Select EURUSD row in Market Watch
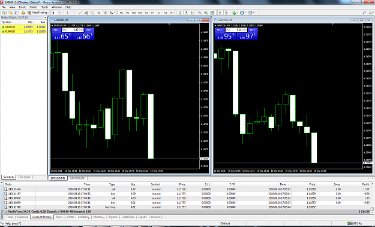The height and width of the screenshot is (227, 375). tap(23, 31)
